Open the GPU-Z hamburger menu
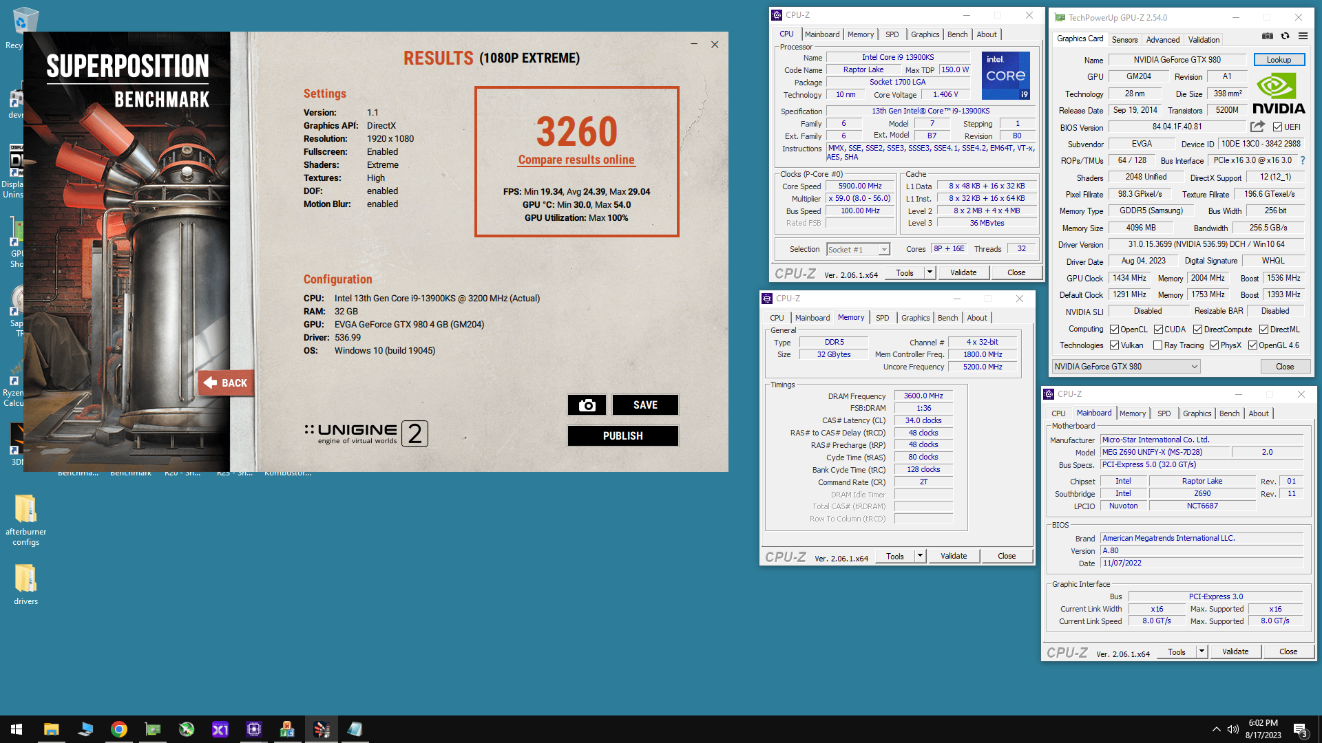 (x=1303, y=36)
